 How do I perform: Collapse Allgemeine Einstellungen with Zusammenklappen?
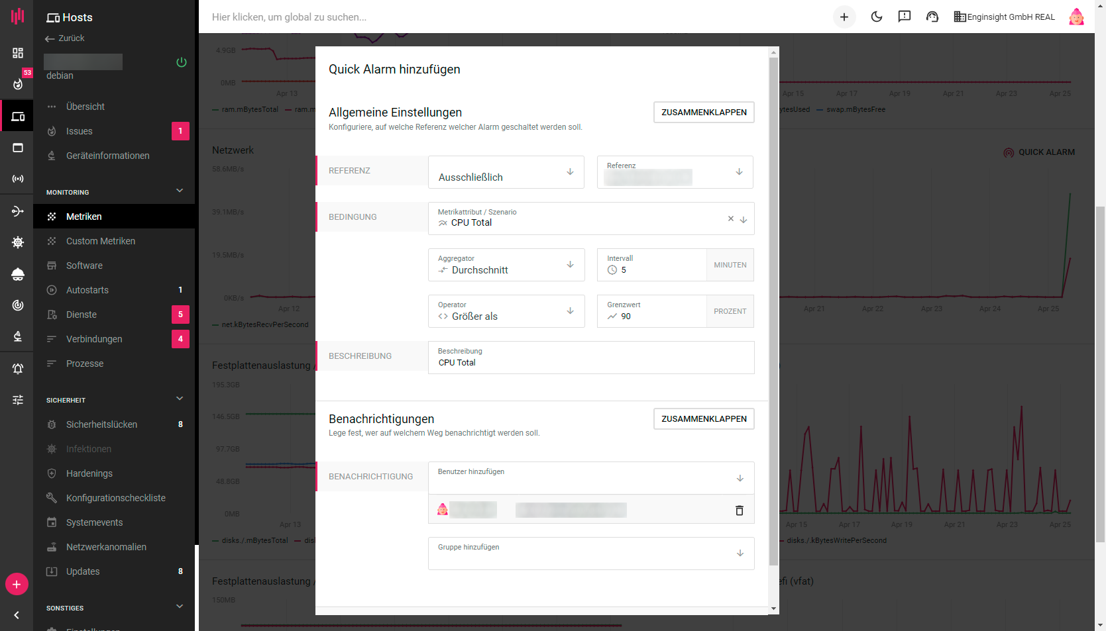(x=703, y=113)
